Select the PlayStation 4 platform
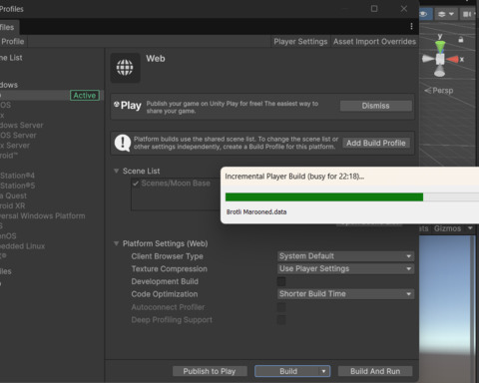 point(17,176)
